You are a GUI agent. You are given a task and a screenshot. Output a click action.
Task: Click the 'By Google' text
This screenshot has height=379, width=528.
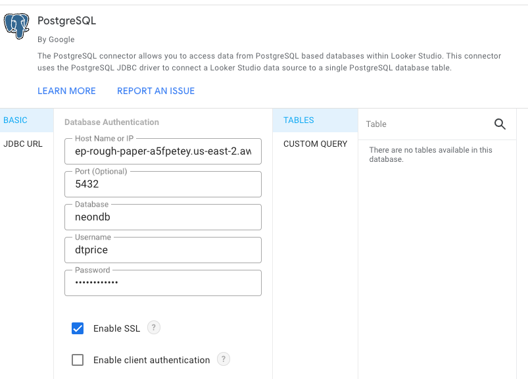pos(56,39)
